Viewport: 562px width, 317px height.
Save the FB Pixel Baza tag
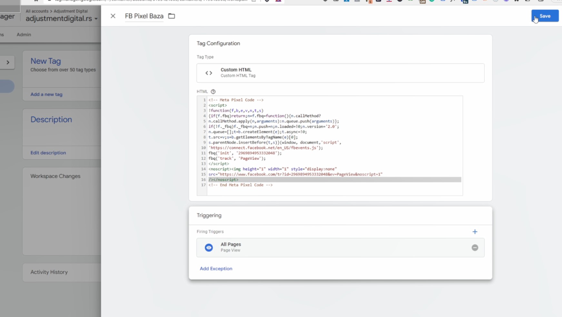[545, 16]
